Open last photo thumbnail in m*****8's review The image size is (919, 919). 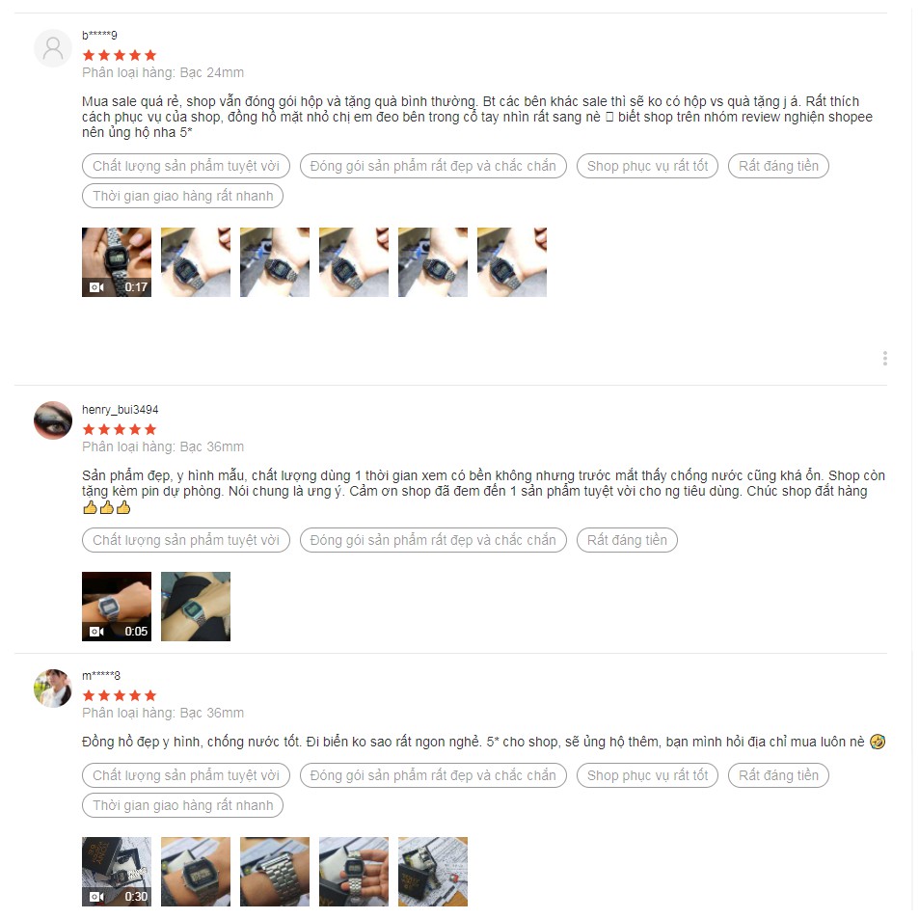coord(433,872)
